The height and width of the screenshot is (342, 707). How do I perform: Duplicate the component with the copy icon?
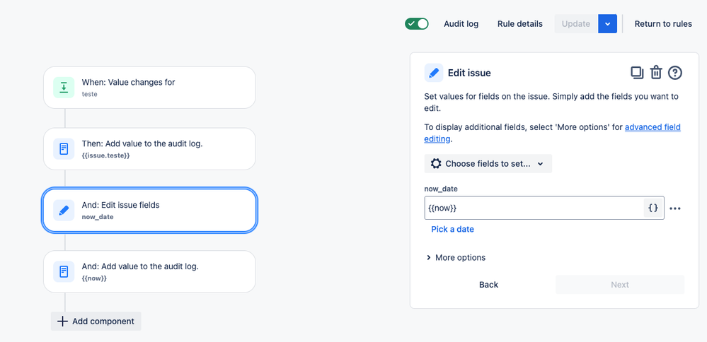[x=637, y=73]
